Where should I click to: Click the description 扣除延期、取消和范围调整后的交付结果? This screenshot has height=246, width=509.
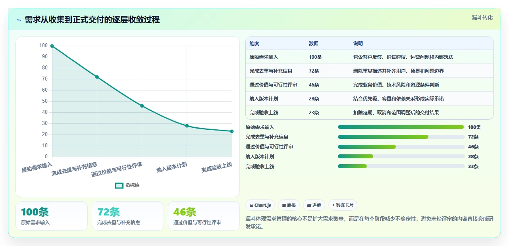coord(396,113)
